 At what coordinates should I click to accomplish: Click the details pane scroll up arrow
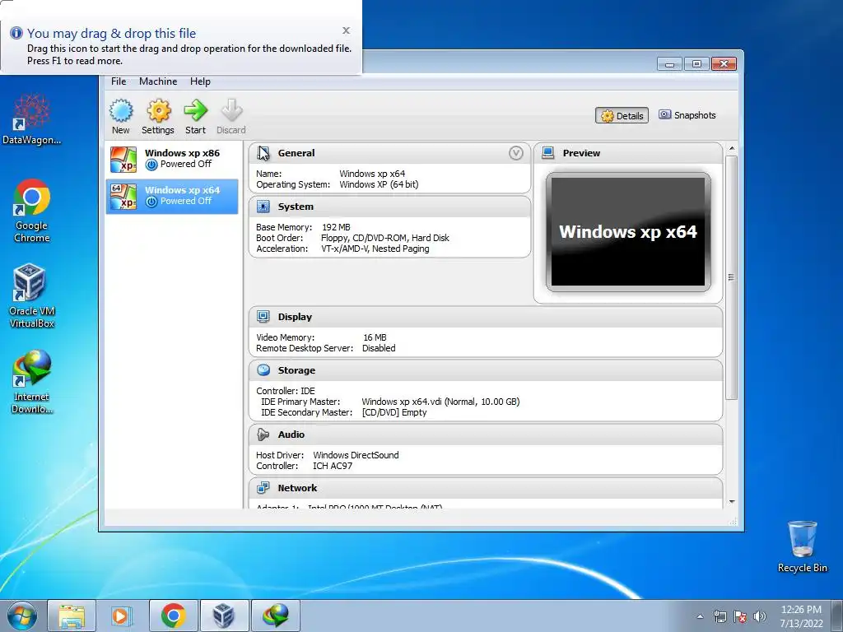tap(731, 148)
